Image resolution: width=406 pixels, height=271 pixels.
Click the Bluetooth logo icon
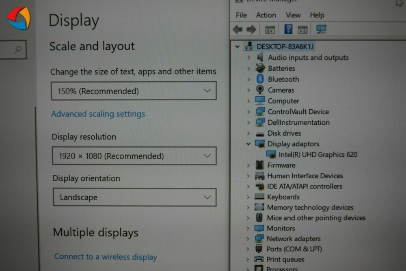pos(260,79)
